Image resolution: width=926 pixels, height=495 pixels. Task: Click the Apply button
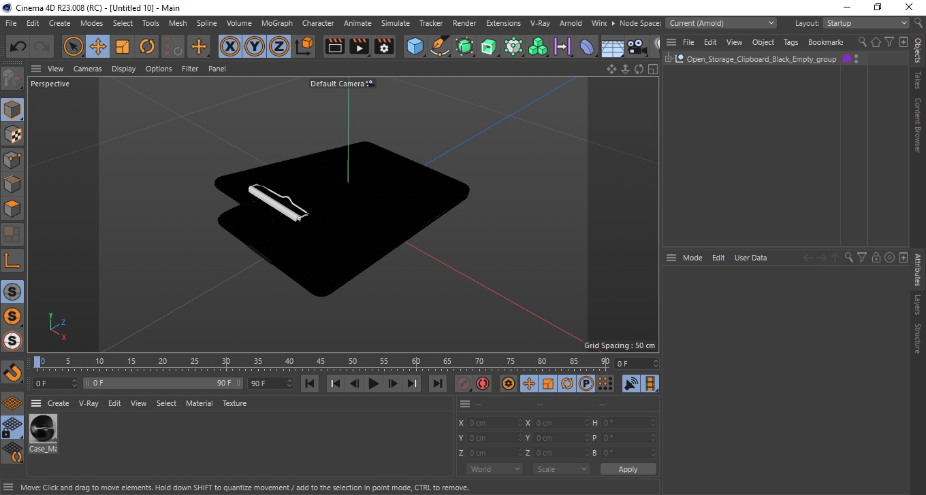(628, 469)
